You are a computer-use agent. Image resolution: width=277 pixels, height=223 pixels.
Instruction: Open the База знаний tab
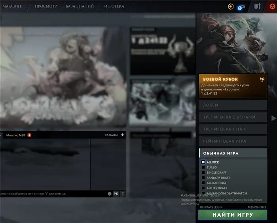[80, 6]
